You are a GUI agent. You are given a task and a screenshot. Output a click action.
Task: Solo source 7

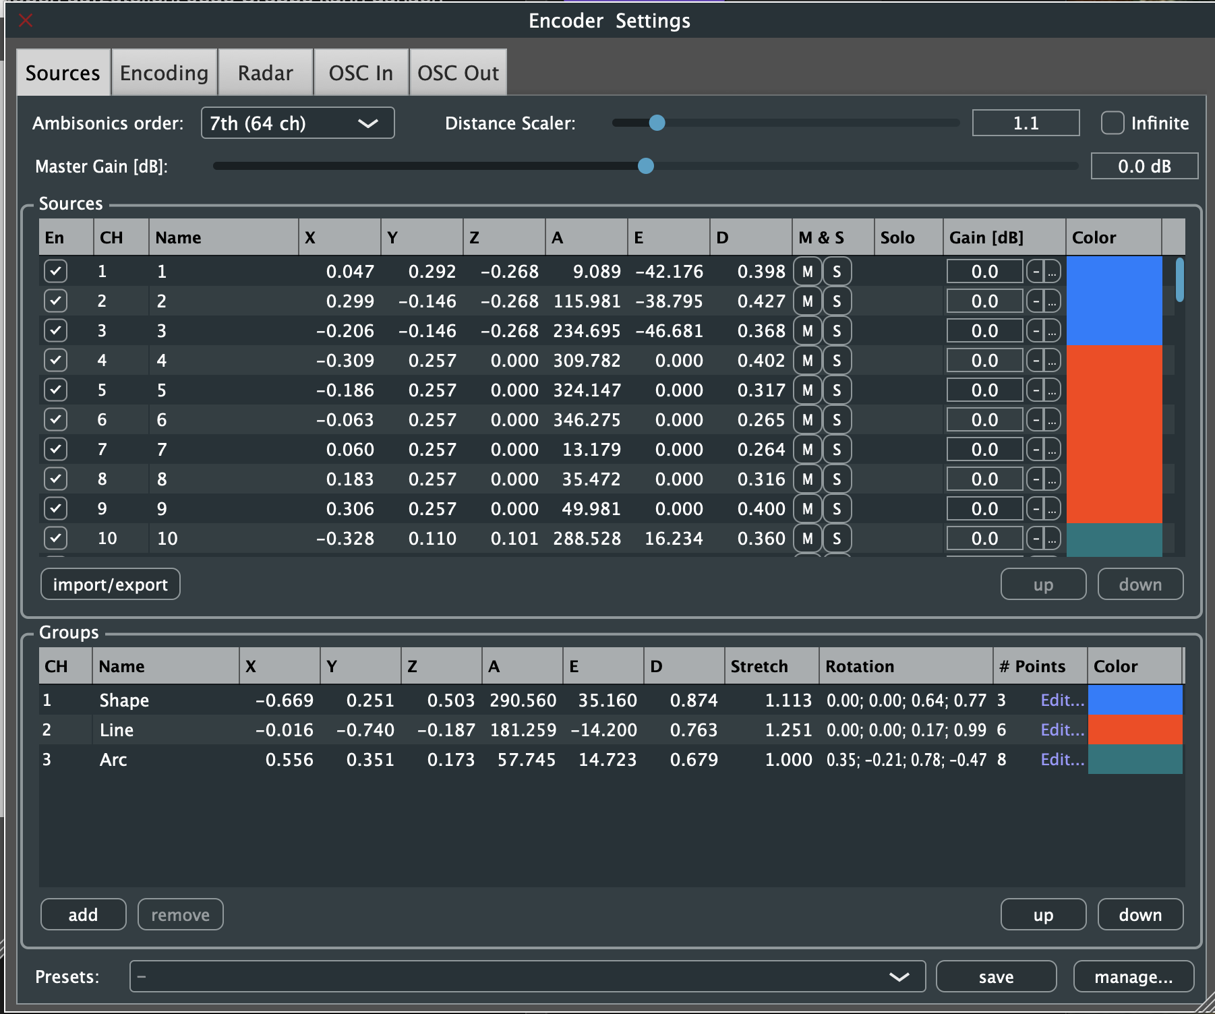[837, 449]
